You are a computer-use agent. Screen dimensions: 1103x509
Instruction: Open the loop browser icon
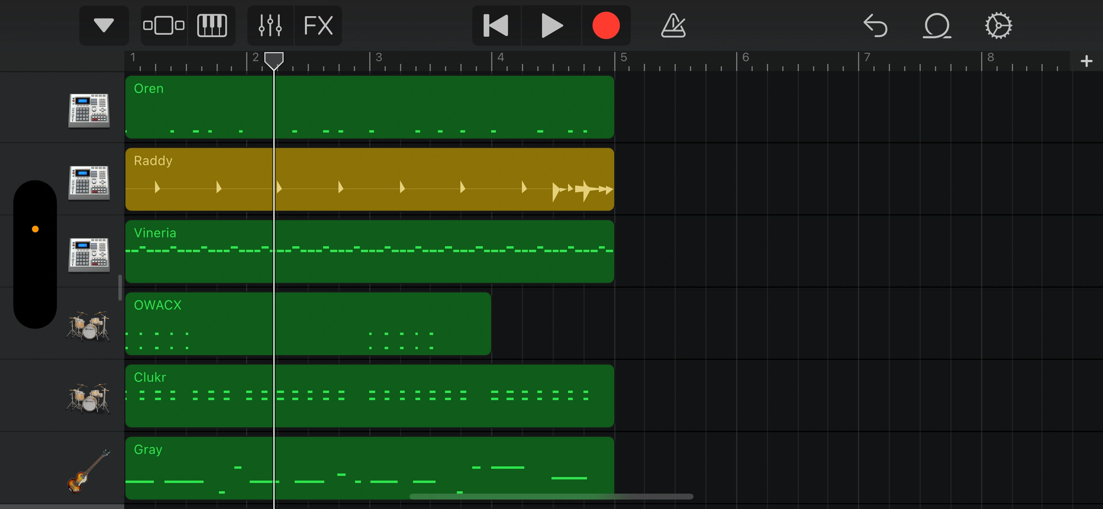click(937, 26)
